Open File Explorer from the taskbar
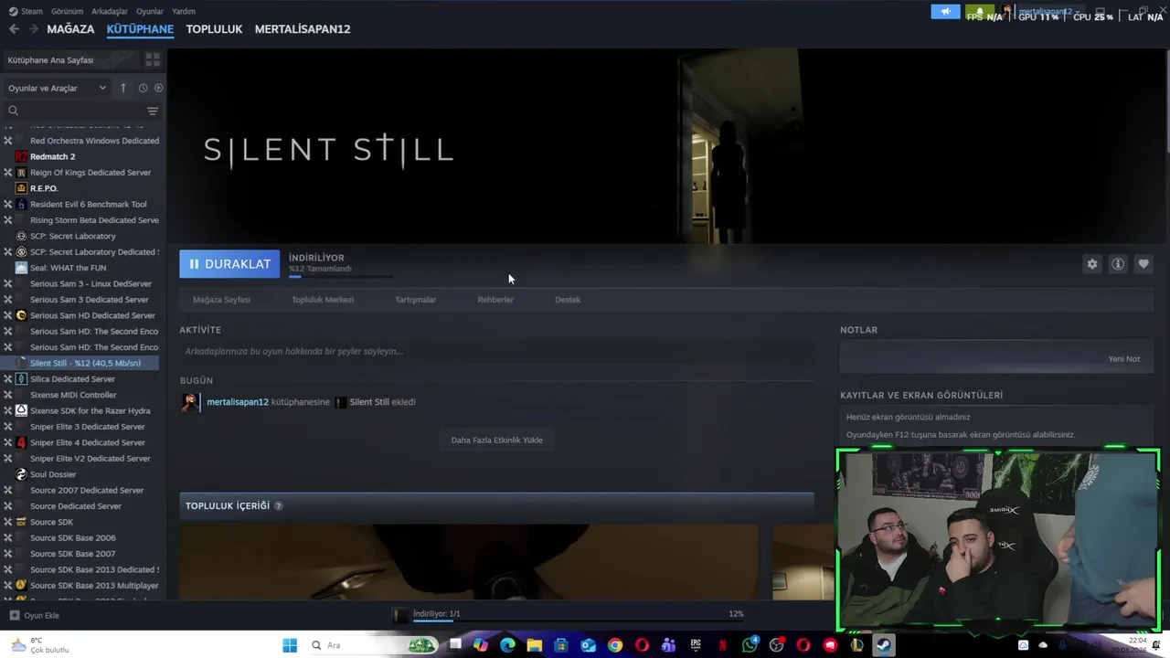Screen dimensions: 1170x658 coord(535,645)
